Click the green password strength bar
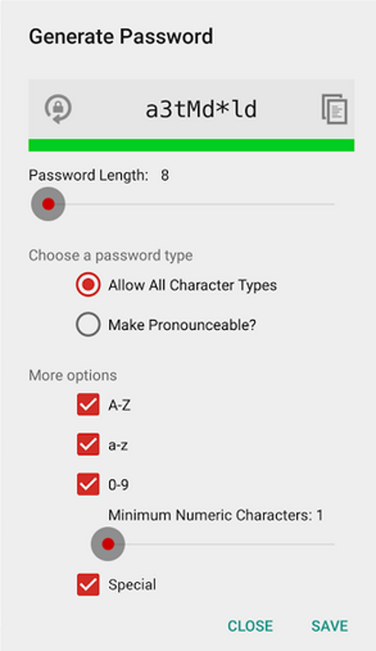376x651 pixels. tap(191, 145)
